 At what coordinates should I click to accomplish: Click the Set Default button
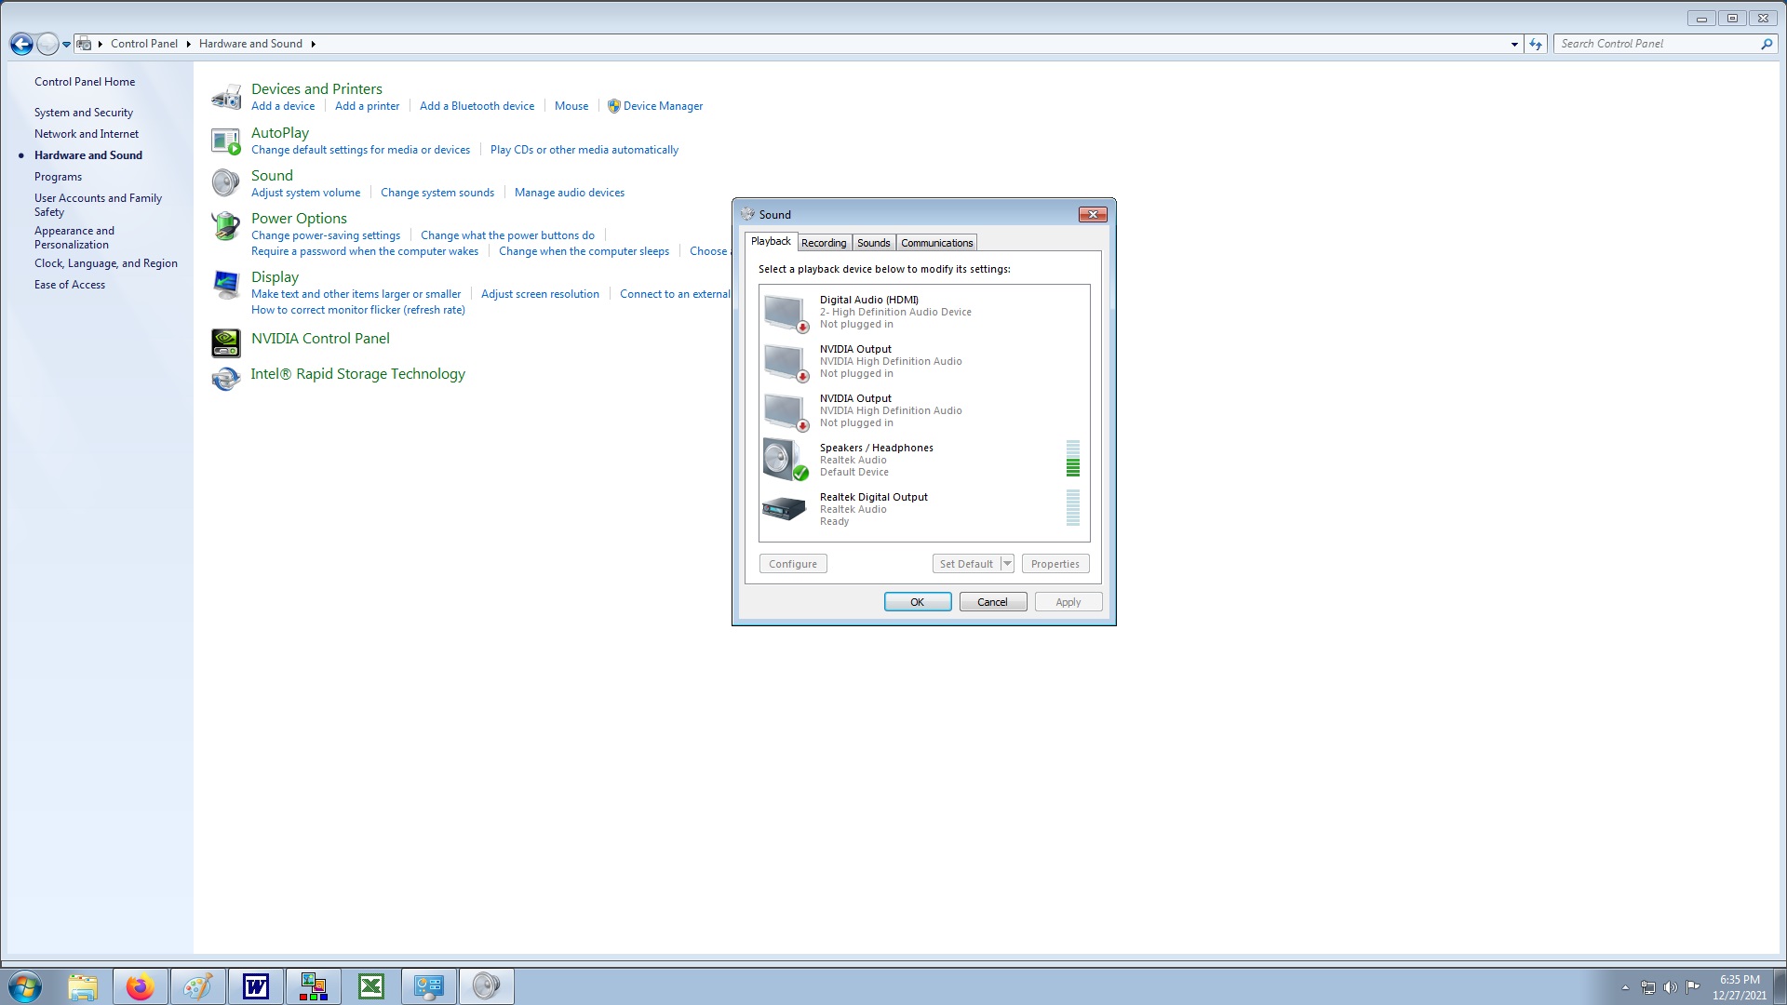(966, 564)
